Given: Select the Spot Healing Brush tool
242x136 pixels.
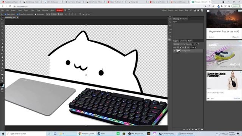Looking at the screenshot, I should pos(2,40).
